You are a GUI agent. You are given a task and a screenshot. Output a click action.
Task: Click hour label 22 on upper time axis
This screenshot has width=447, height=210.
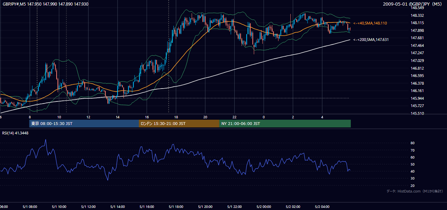coord(234,117)
